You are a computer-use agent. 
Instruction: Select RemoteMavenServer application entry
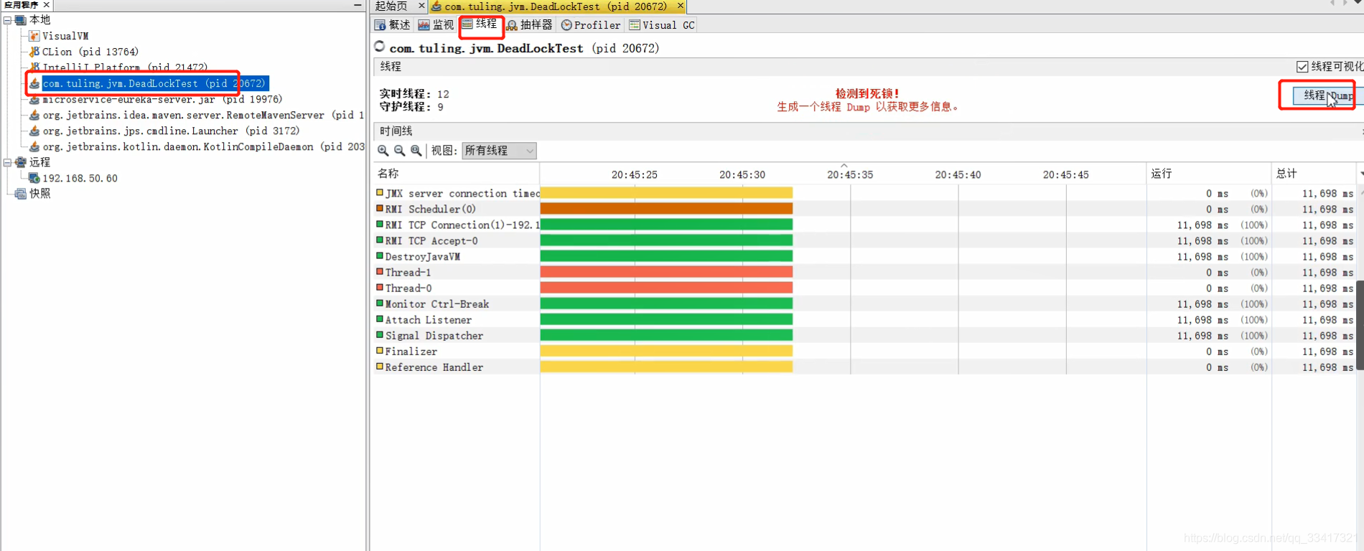203,115
